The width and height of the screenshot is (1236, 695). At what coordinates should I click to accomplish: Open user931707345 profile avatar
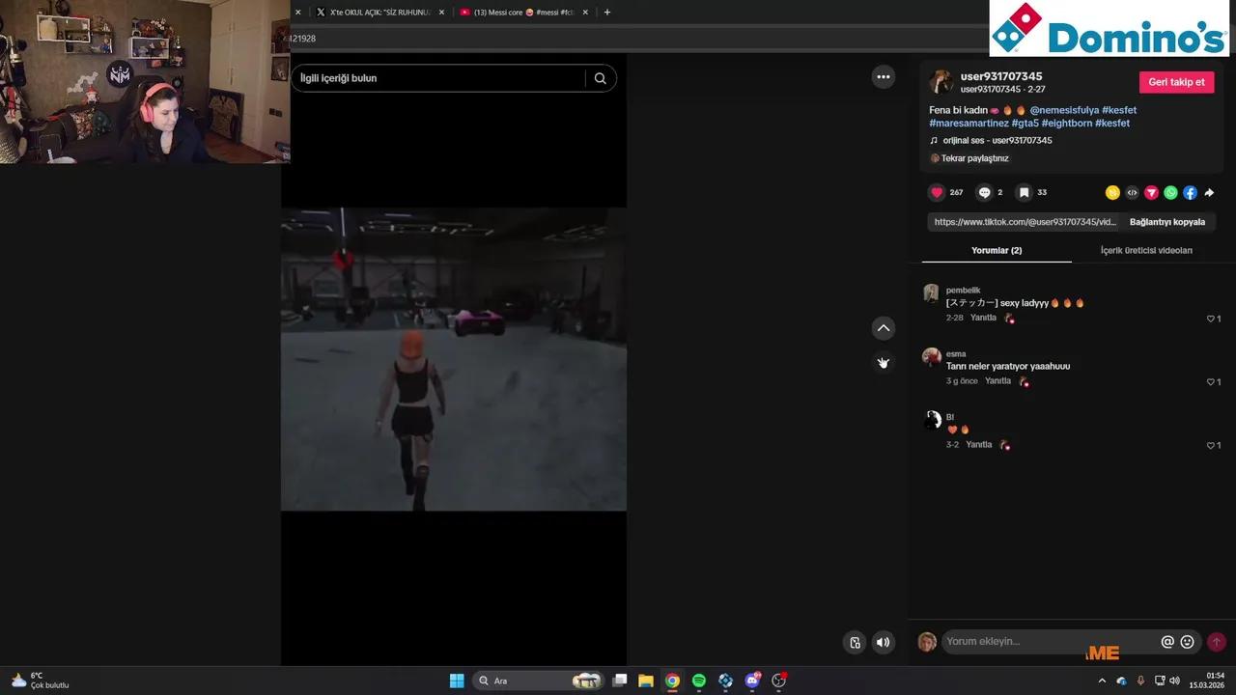941,82
